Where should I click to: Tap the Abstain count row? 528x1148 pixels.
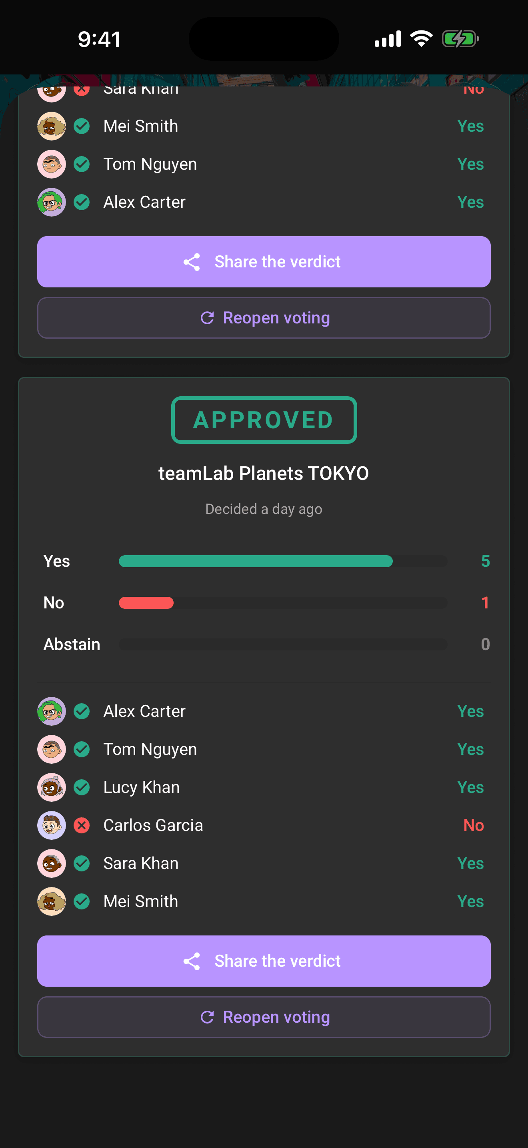pos(266,644)
